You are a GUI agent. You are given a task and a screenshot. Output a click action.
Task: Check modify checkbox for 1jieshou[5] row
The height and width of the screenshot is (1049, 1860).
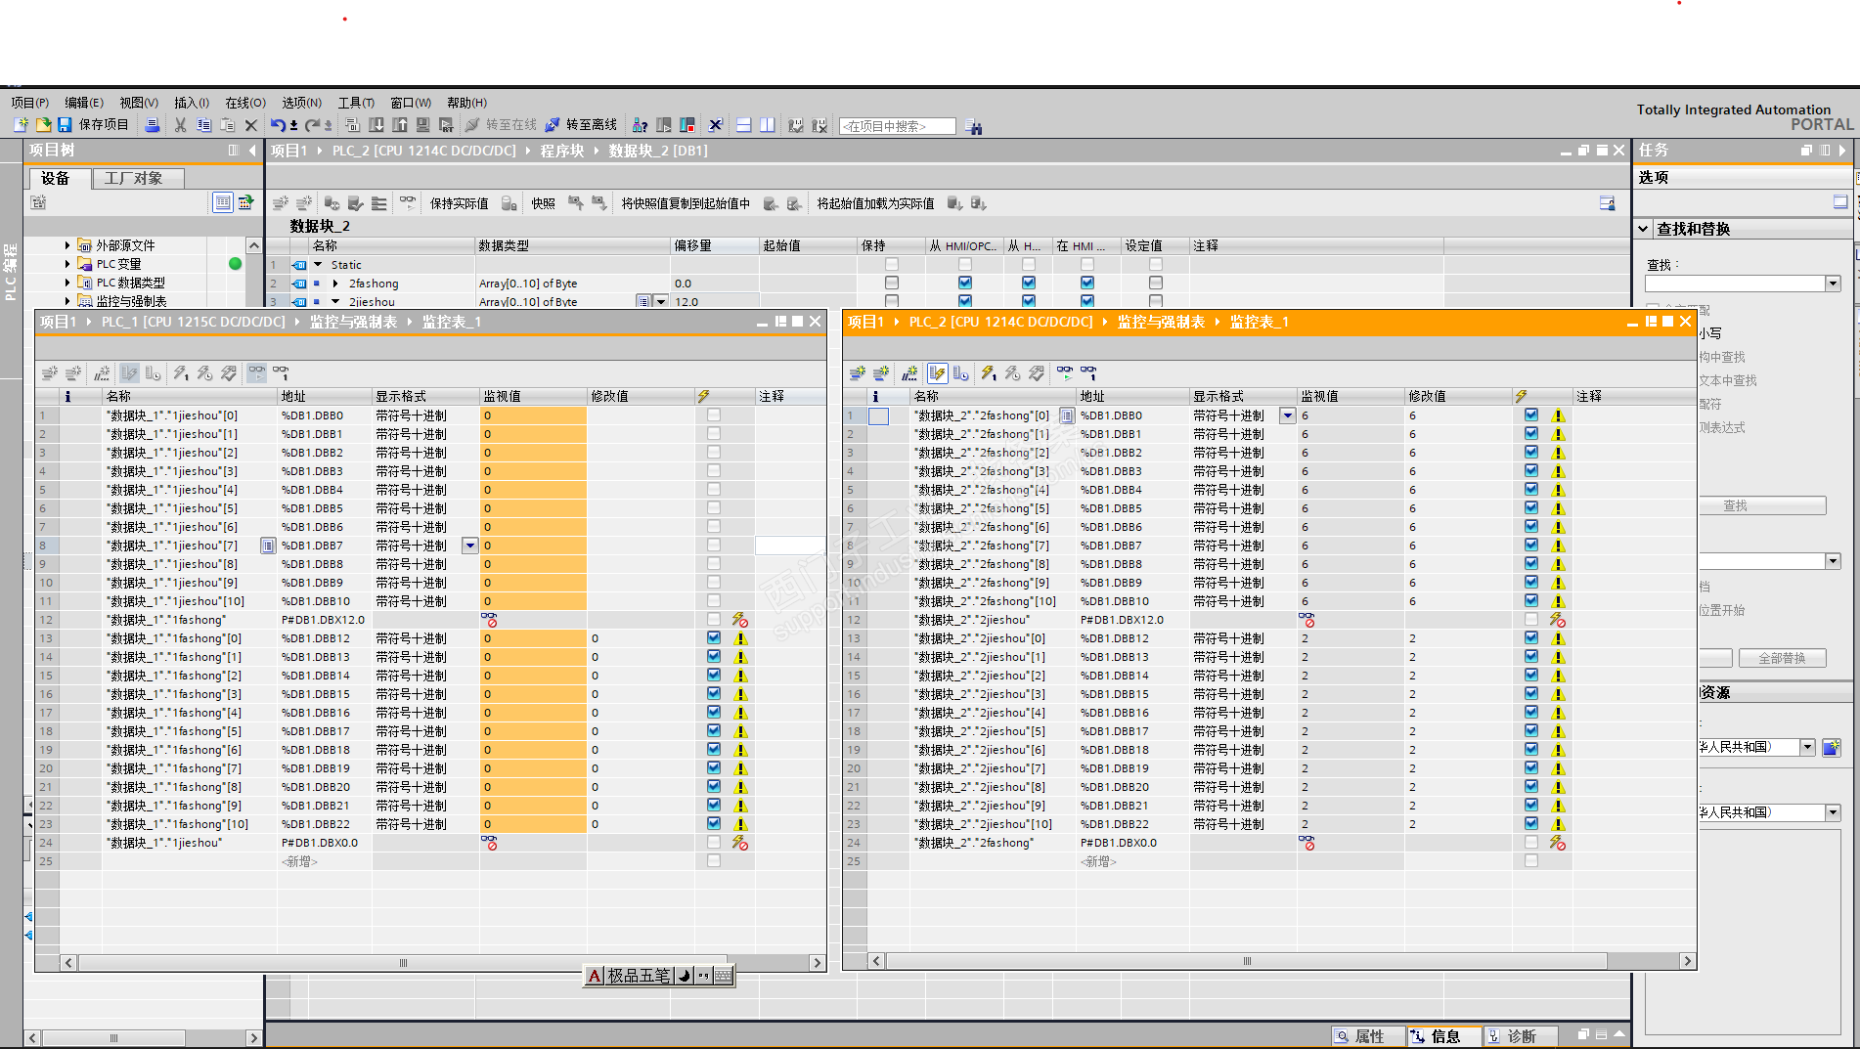tap(714, 507)
